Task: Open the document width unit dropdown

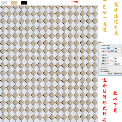Action: (x=118, y=58)
